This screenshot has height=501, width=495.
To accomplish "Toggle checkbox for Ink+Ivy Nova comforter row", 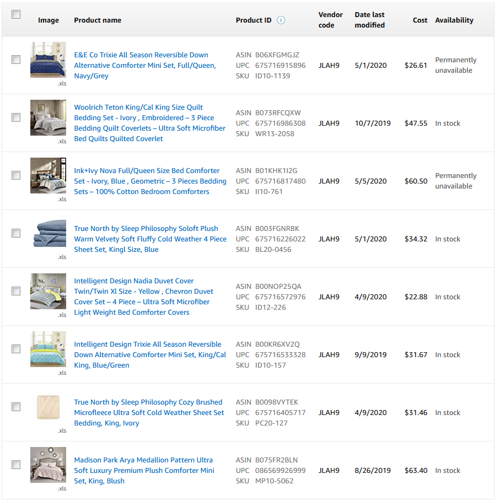I will tap(16, 175).
